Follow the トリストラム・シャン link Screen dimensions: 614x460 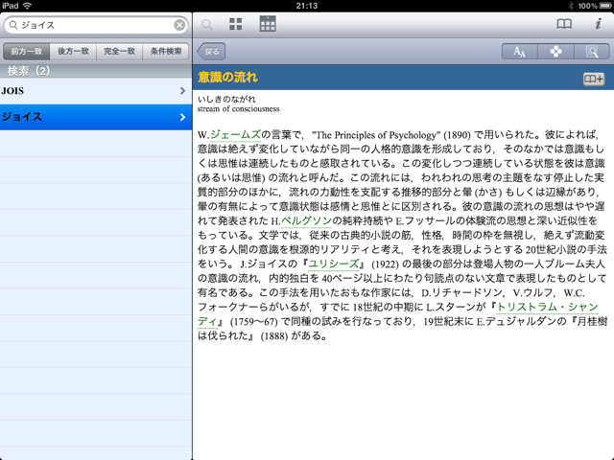[548, 307]
